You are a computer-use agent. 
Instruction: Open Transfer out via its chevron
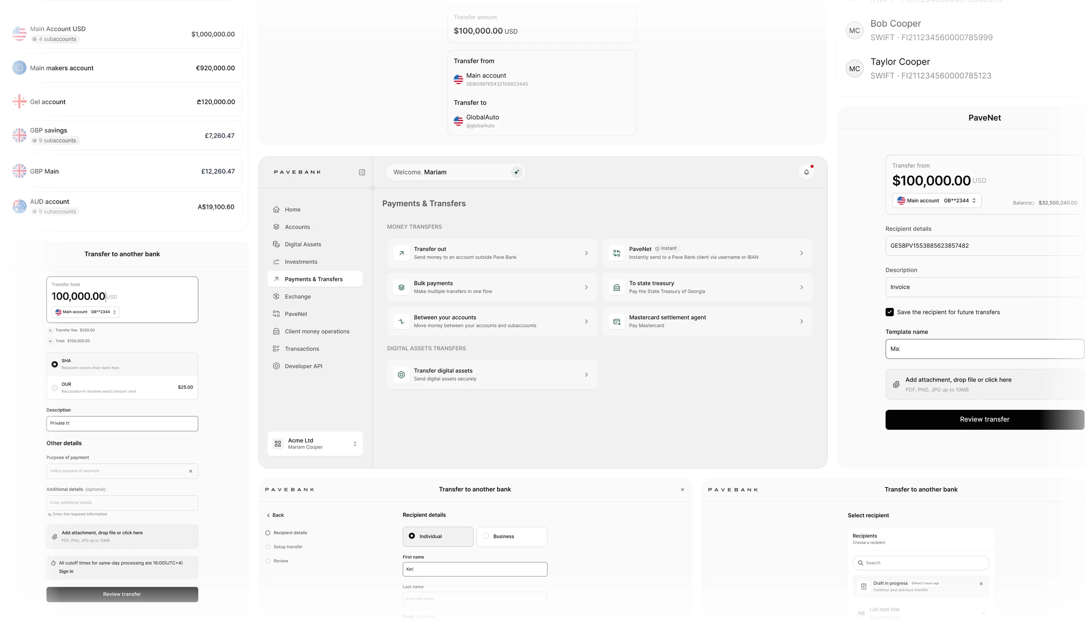coord(586,253)
